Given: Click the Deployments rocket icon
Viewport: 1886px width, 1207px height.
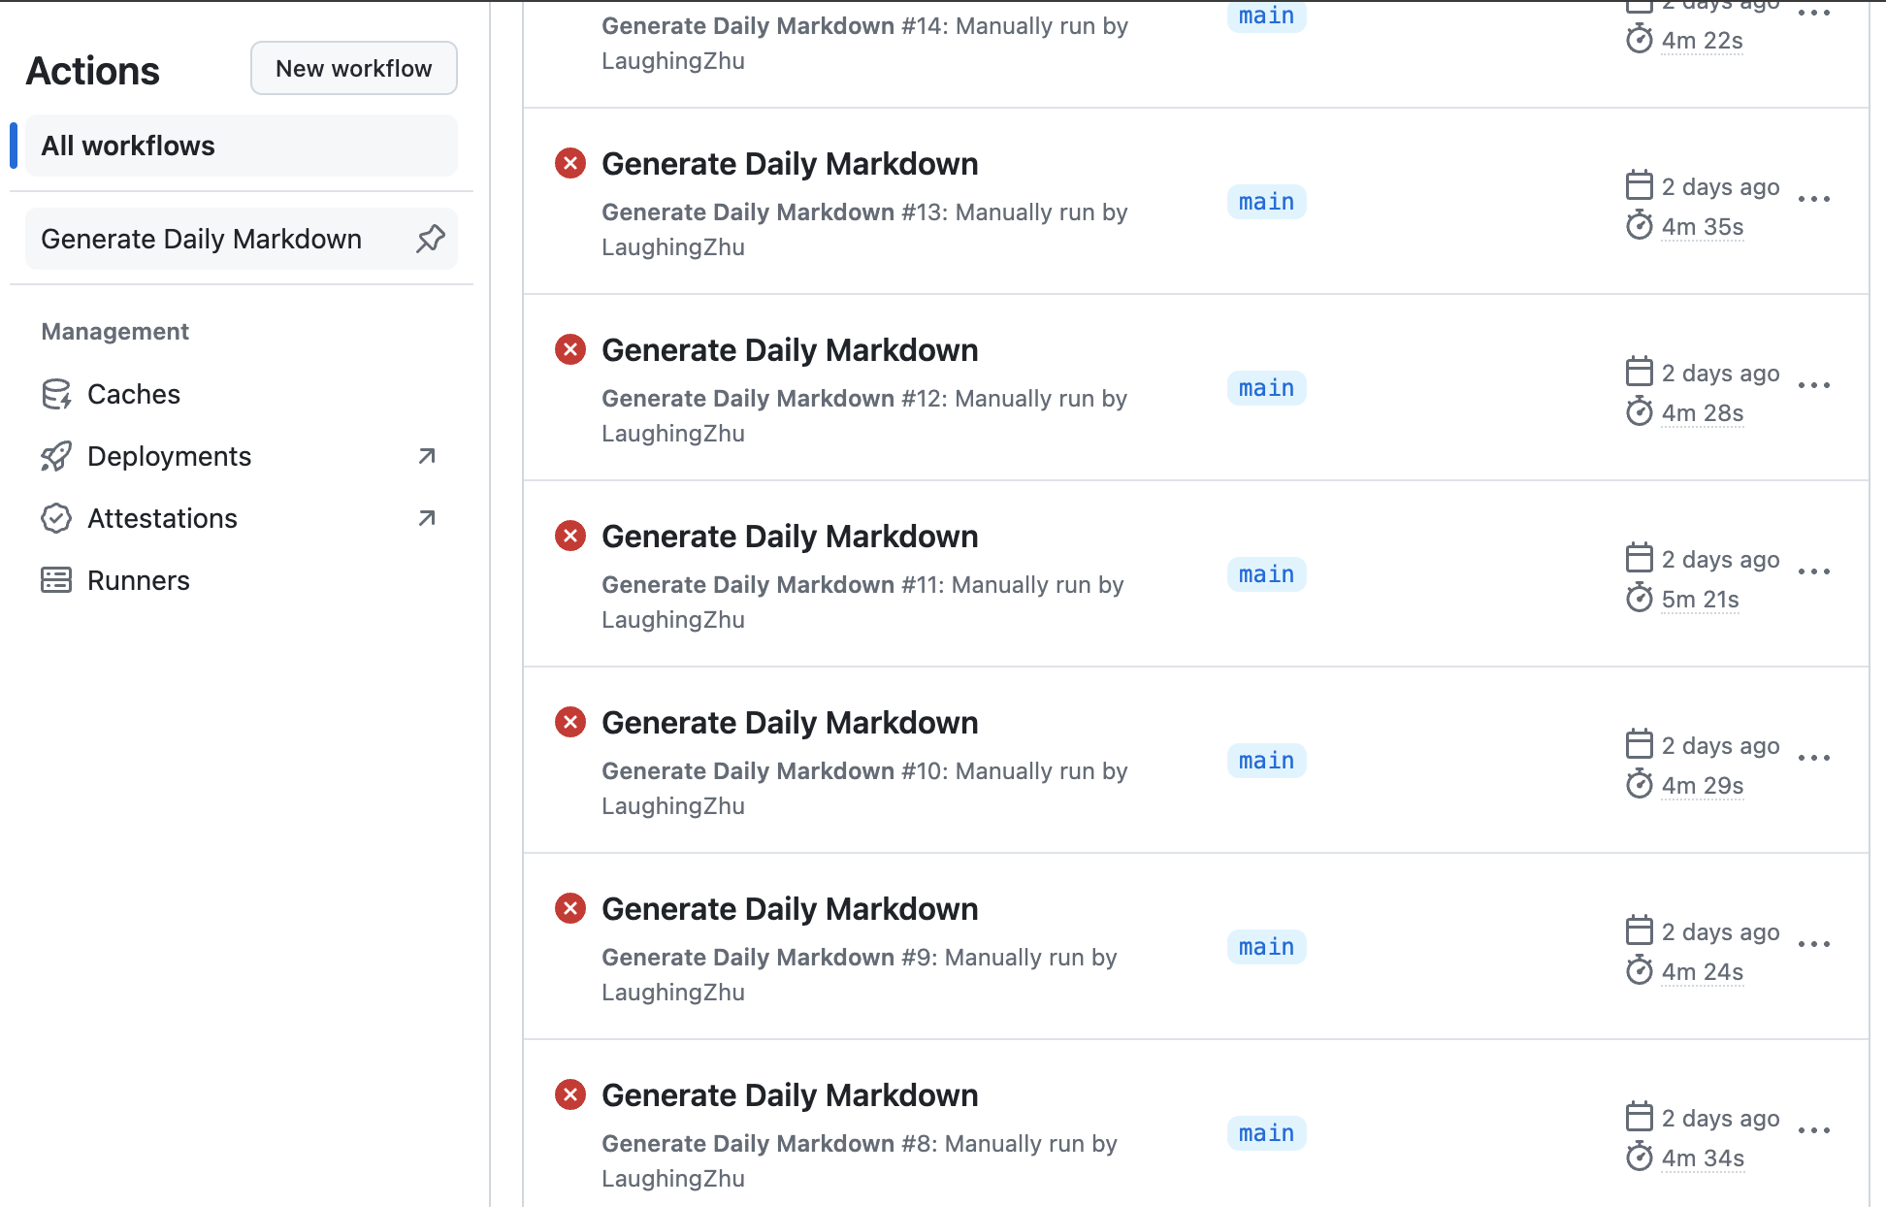Looking at the screenshot, I should point(56,456).
